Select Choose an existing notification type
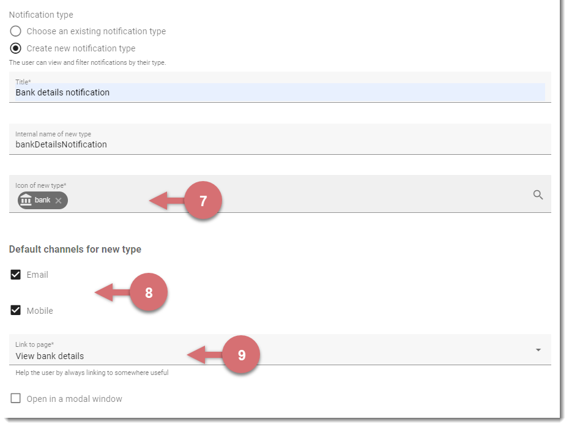This screenshot has height=427, width=569. click(x=16, y=31)
